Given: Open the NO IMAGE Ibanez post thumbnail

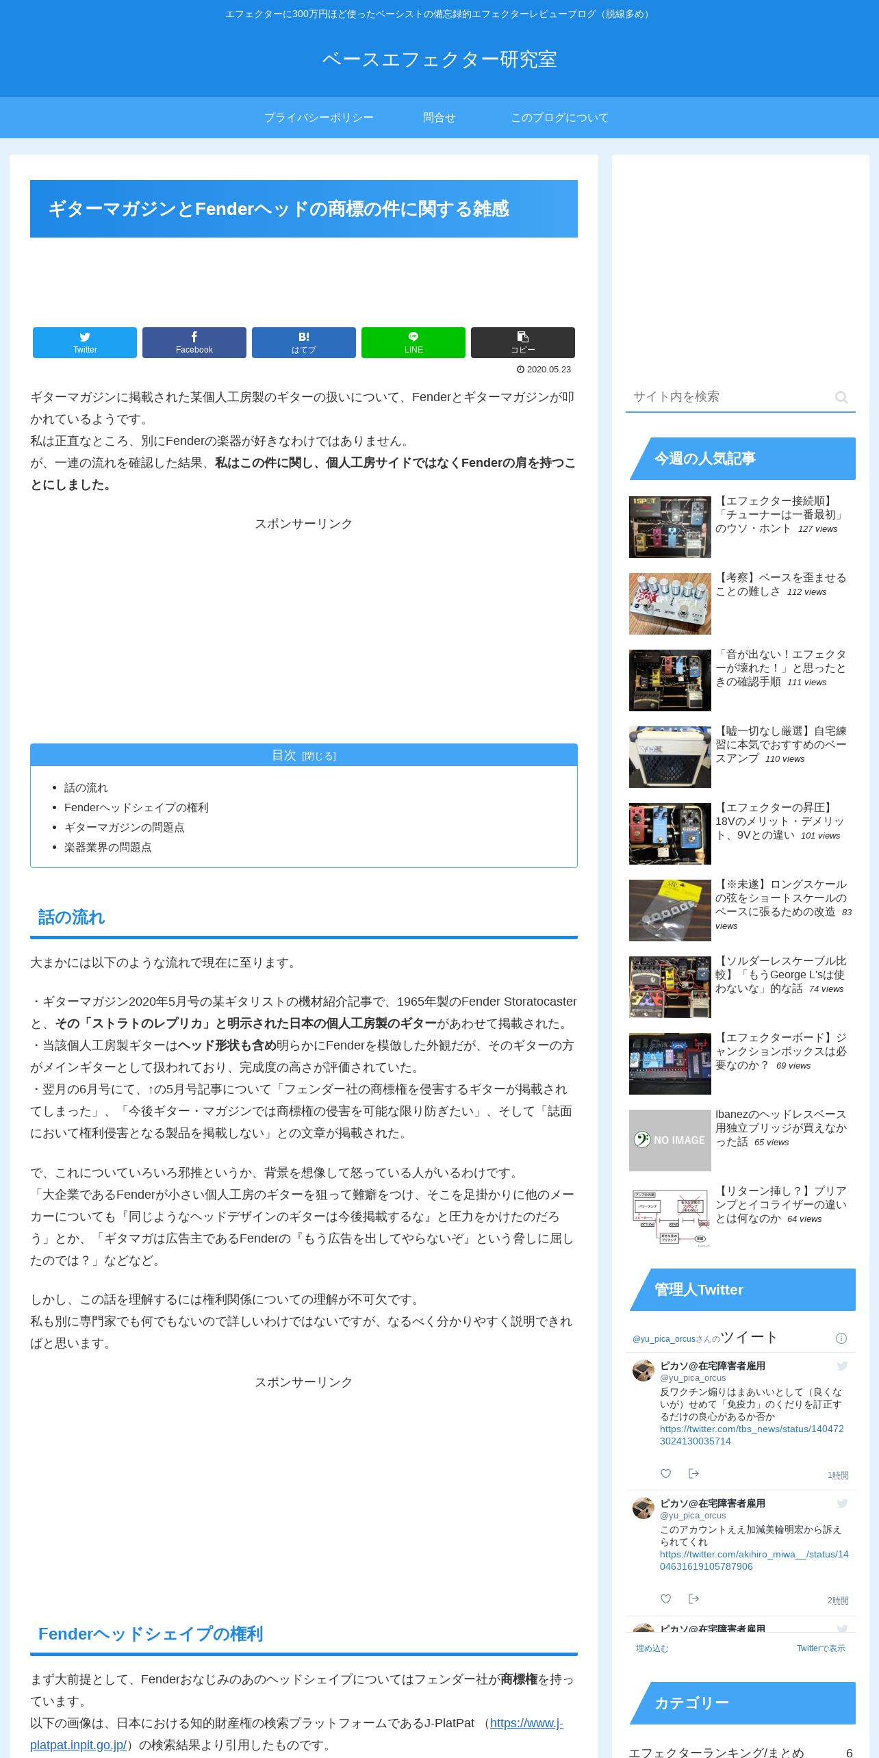Looking at the screenshot, I should 670,1141.
